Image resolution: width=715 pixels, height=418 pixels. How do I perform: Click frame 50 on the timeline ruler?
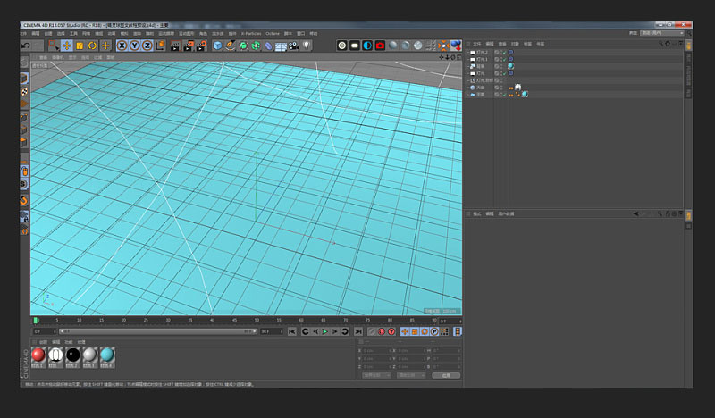coord(257,319)
